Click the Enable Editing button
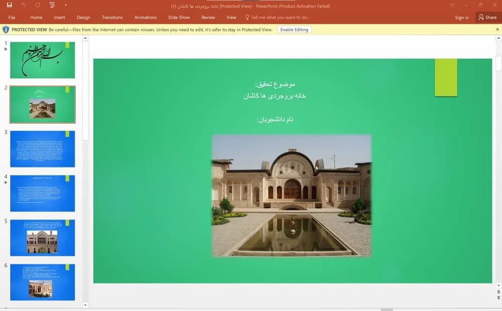 tap(294, 30)
